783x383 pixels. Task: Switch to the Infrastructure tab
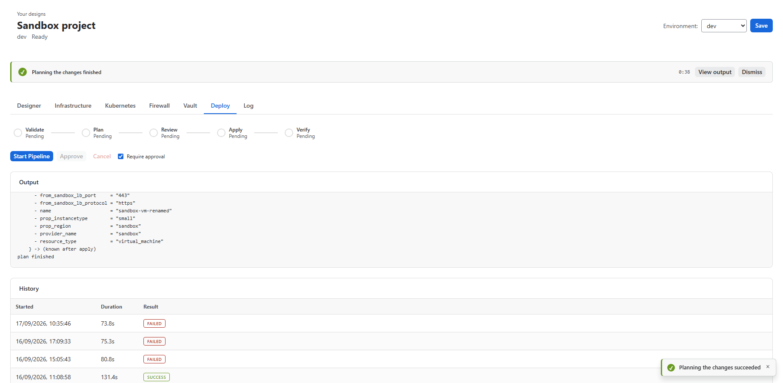73,106
